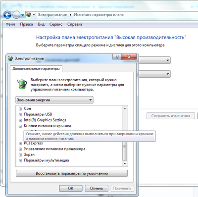Open the Файл menu

(10, 24)
